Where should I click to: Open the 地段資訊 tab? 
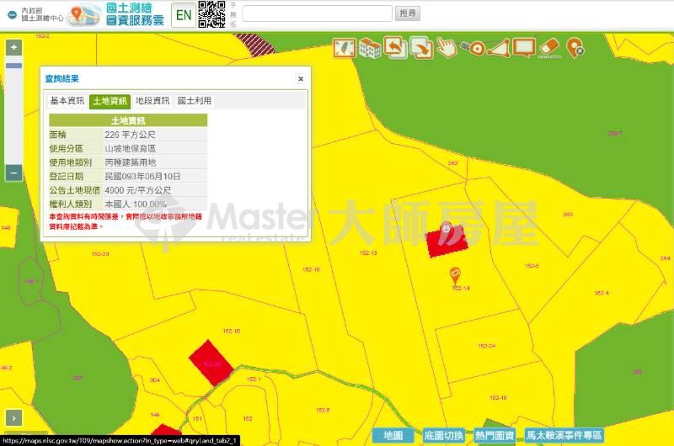152,101
